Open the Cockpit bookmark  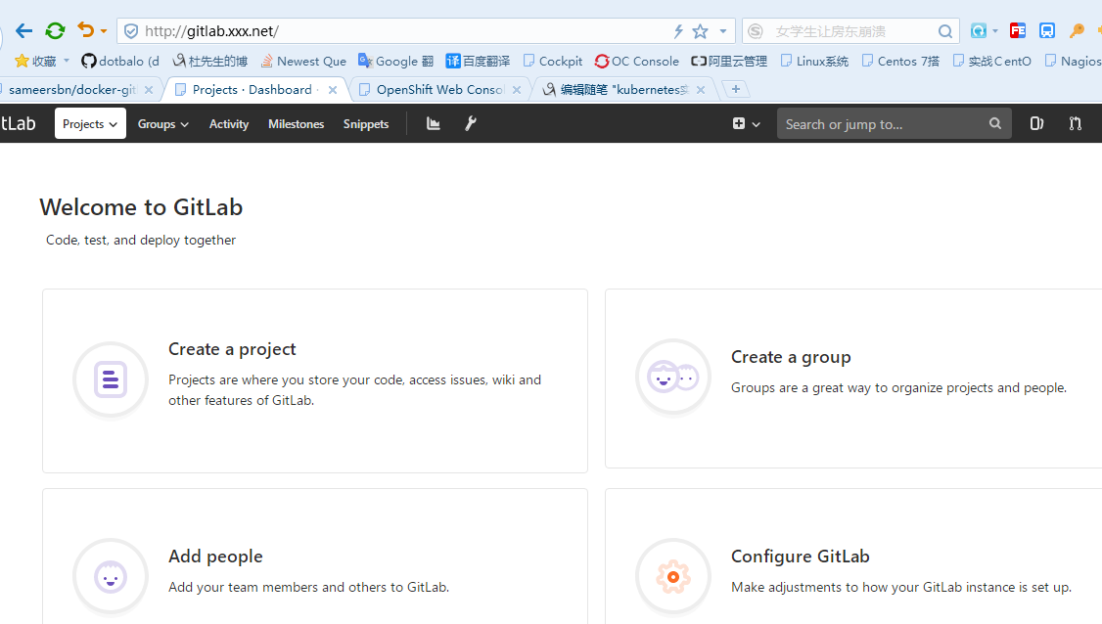pyautogui.click(x=552, y=62)
